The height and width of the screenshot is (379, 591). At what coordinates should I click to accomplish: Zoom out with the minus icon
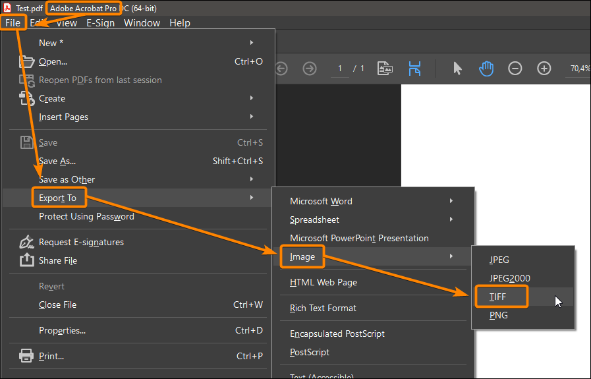(x=515, y=69)
